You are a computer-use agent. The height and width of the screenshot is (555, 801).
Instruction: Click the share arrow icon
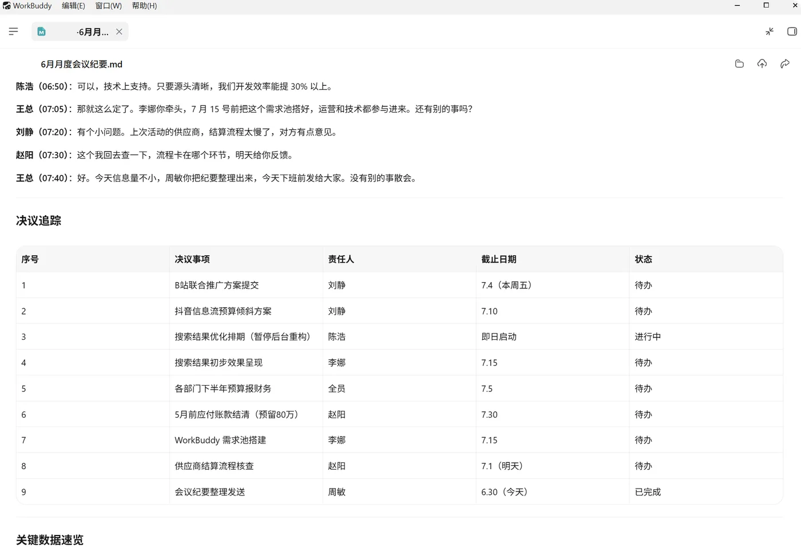[x=785, y=64]
